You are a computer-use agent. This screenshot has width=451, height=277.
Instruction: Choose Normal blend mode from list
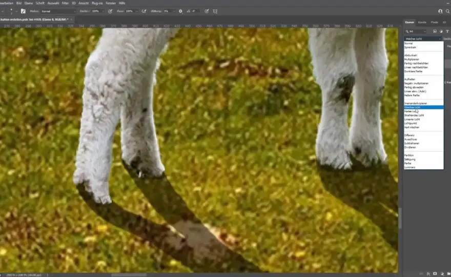(423, 43)
